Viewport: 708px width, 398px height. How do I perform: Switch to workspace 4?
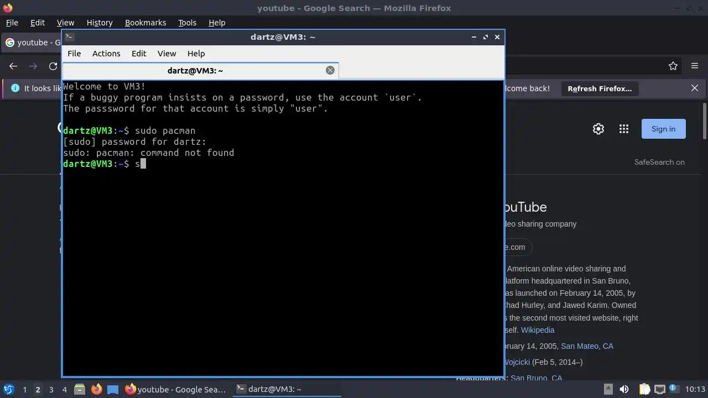point(64,390)
